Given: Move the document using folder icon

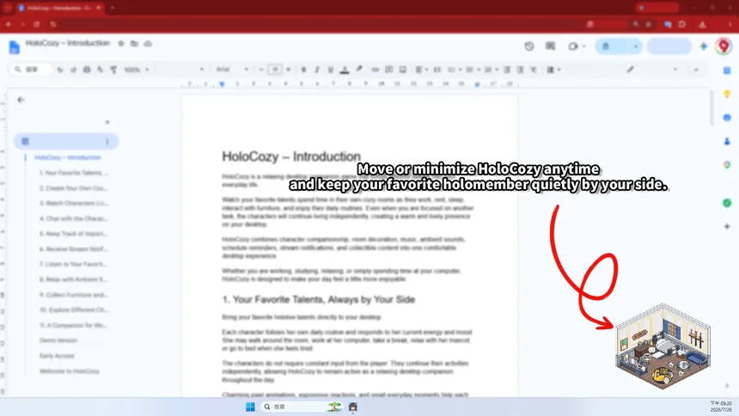Looking at the screenshot, I should tap(134, 43).
